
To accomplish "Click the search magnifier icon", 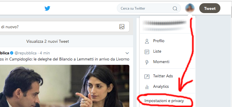I will pyautogui.click(x=175, y=8).
